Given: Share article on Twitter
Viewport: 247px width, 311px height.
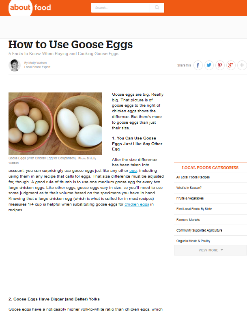Looking at the screenshot, I should click(209, 65).
